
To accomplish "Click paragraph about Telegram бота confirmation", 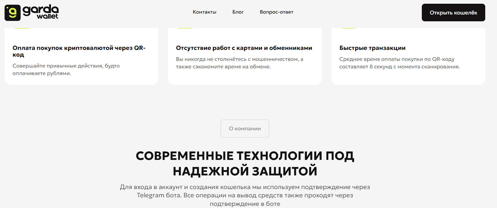I will [245, 196].
